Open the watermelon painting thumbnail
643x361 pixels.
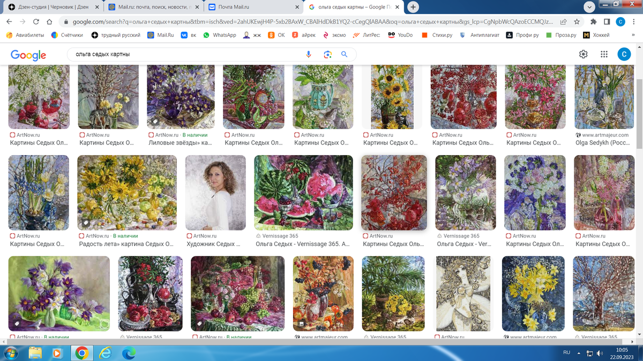pos(303,193)
